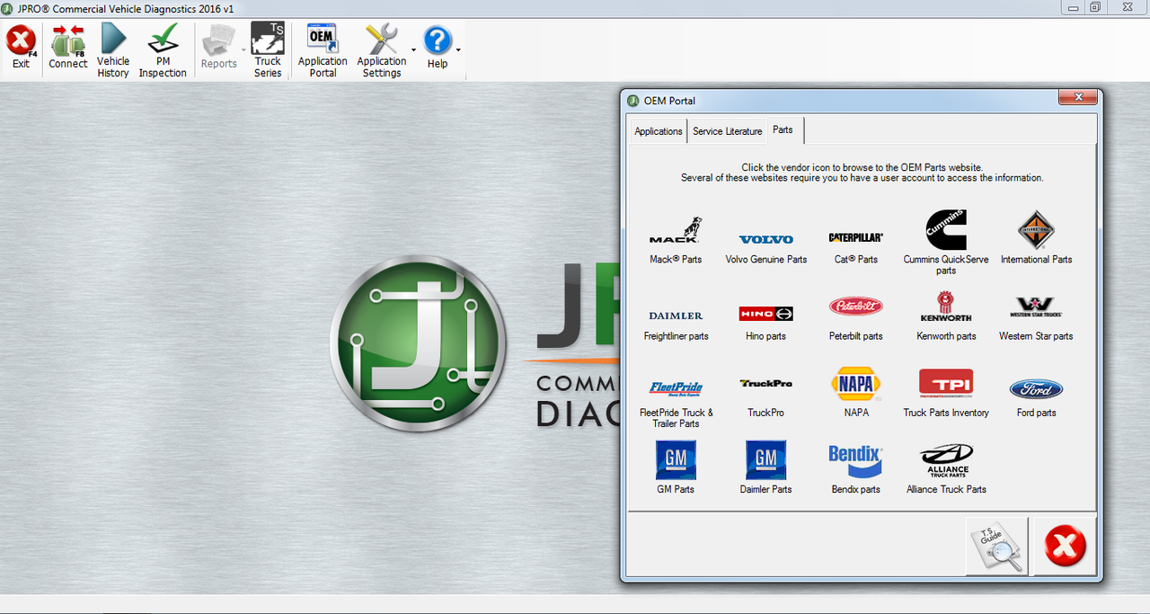Select the Parts tab
Screen dimensions: 1150x614
coord(783,130)
